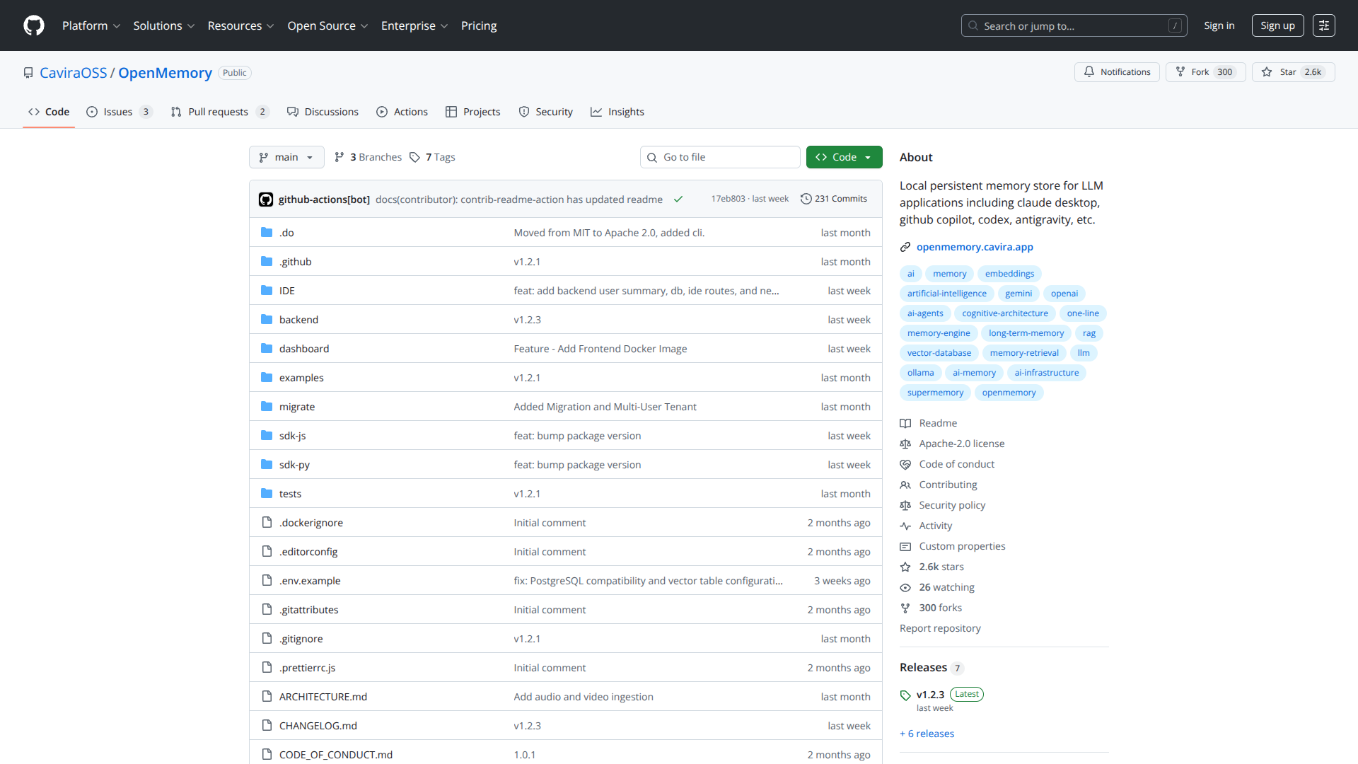Open the backend folder icon
Viewport: 1358px width, 764px height.
[x=267, y=319]
